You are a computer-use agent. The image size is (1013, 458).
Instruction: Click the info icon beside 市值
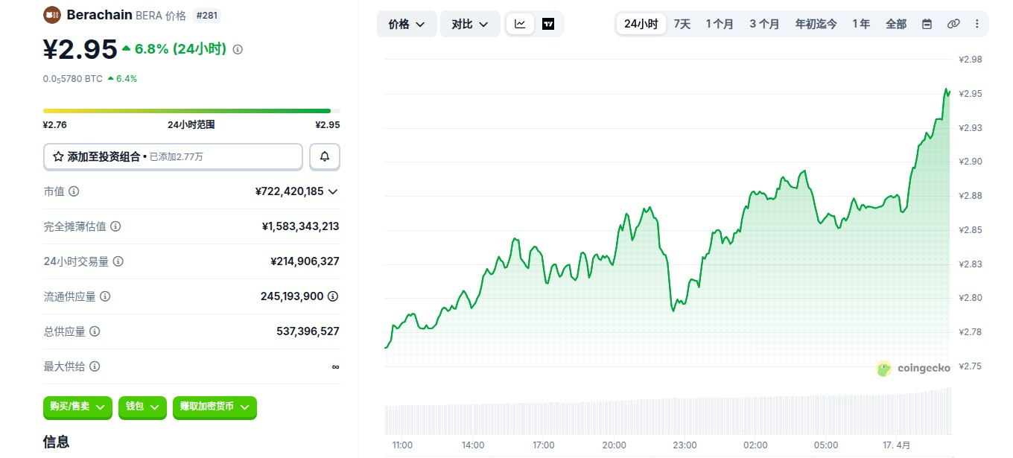click(x=74, y=191)
